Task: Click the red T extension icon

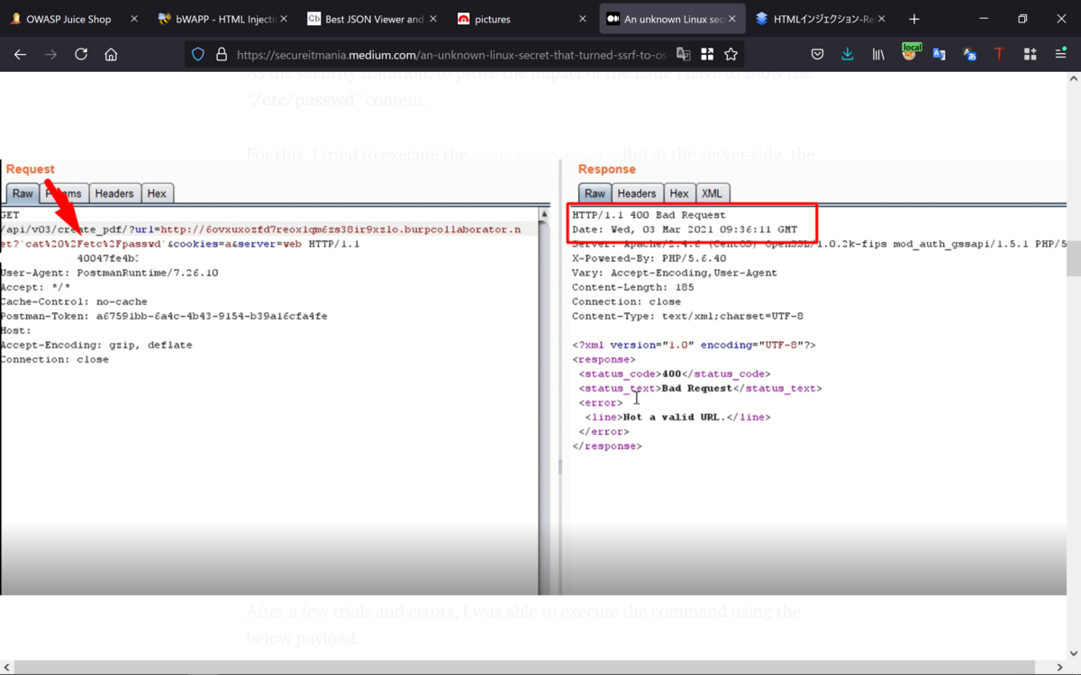Action: (999, 55)
